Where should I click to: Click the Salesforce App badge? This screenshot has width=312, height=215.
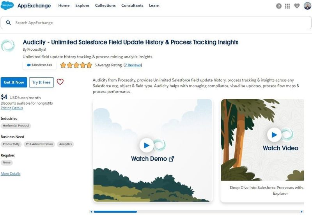[39, 65]
